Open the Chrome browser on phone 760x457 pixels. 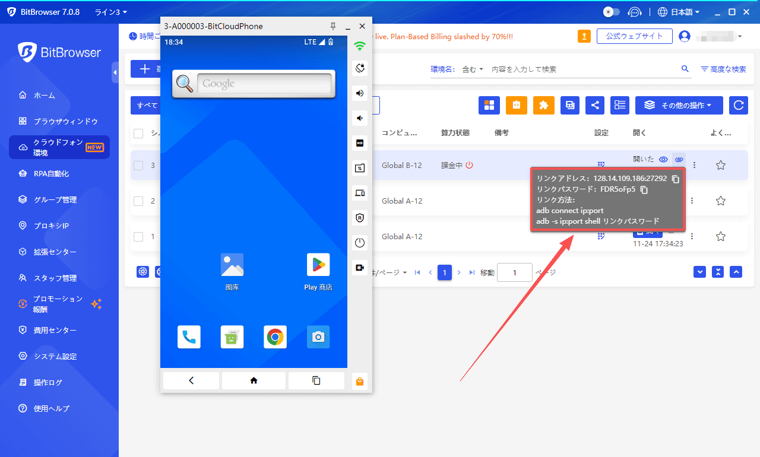coord(275,337)
